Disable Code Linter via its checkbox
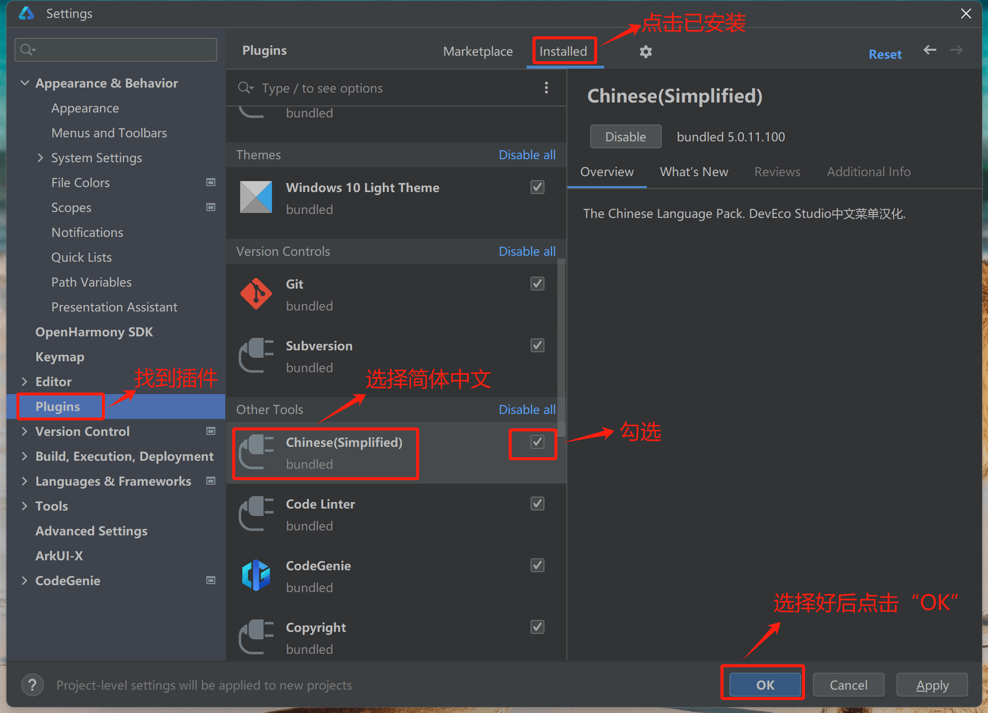The height and width of the screenshot is (713, 988). coord(537,504)
